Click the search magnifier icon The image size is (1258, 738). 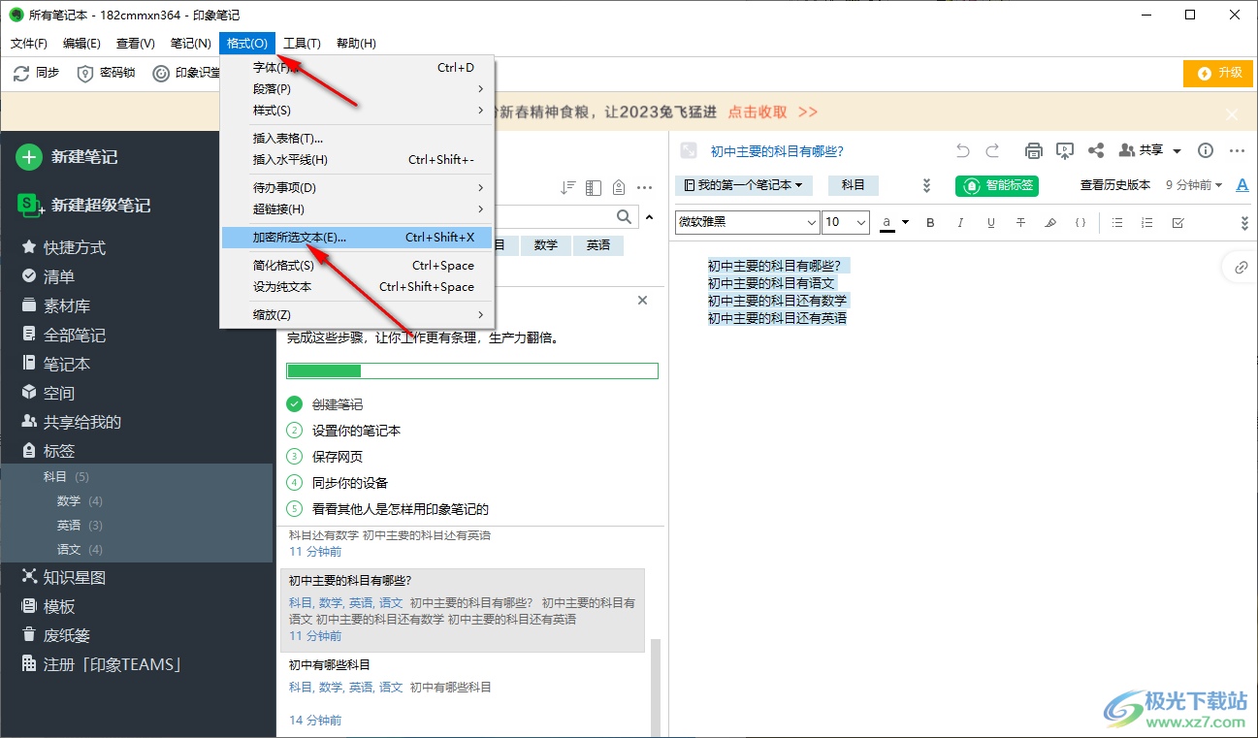click(x=625, y=216)
